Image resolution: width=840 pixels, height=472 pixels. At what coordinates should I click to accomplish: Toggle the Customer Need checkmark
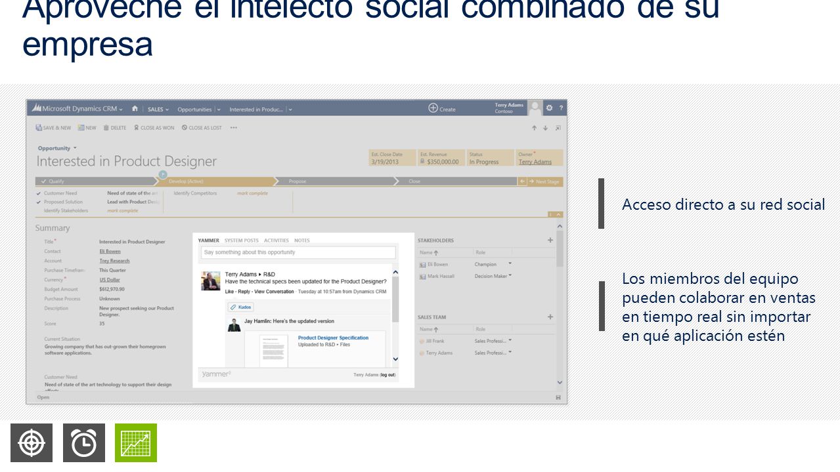click(39, 193)
